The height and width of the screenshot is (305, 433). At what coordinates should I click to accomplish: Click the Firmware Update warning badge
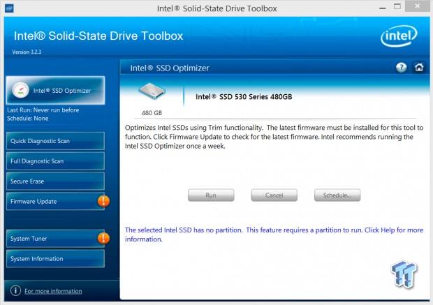click(103, 201)
